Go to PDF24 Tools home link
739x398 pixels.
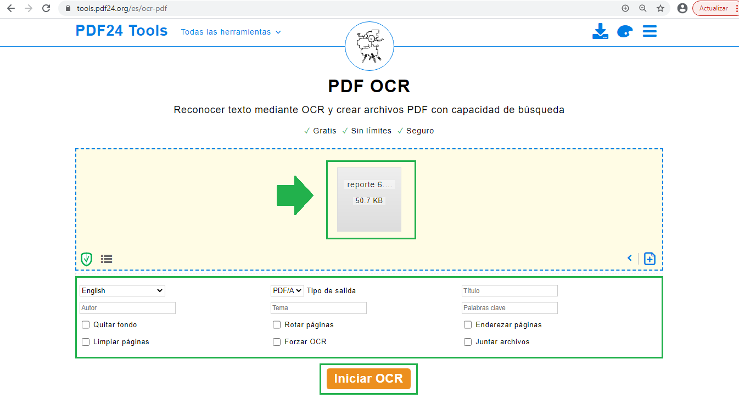[x=121, y=31]
